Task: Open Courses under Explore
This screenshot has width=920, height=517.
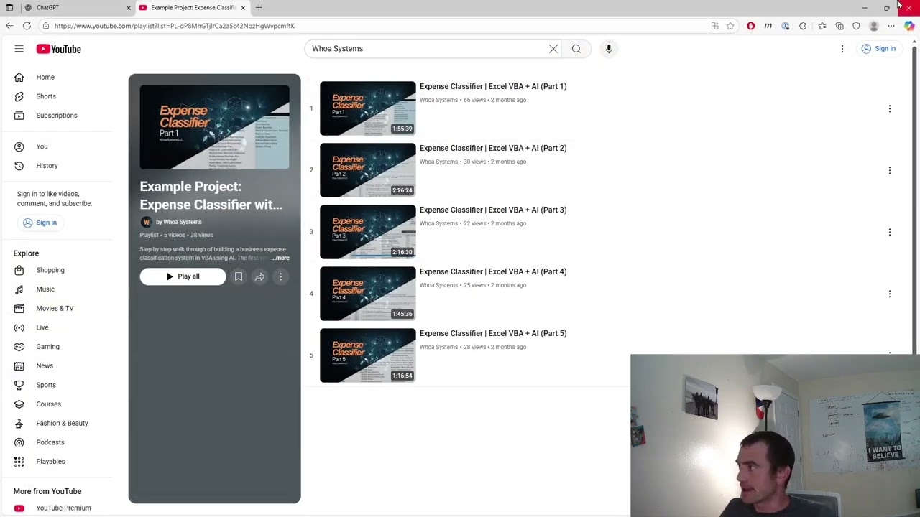Action: click(x=48, y=404)
